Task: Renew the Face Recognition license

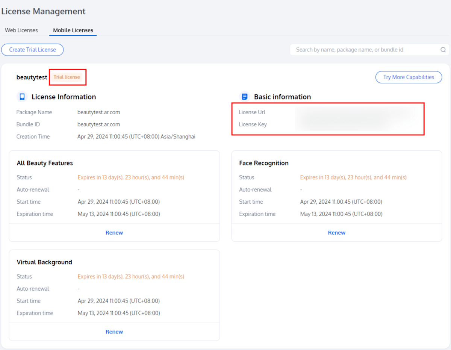Action: (336, 233)
